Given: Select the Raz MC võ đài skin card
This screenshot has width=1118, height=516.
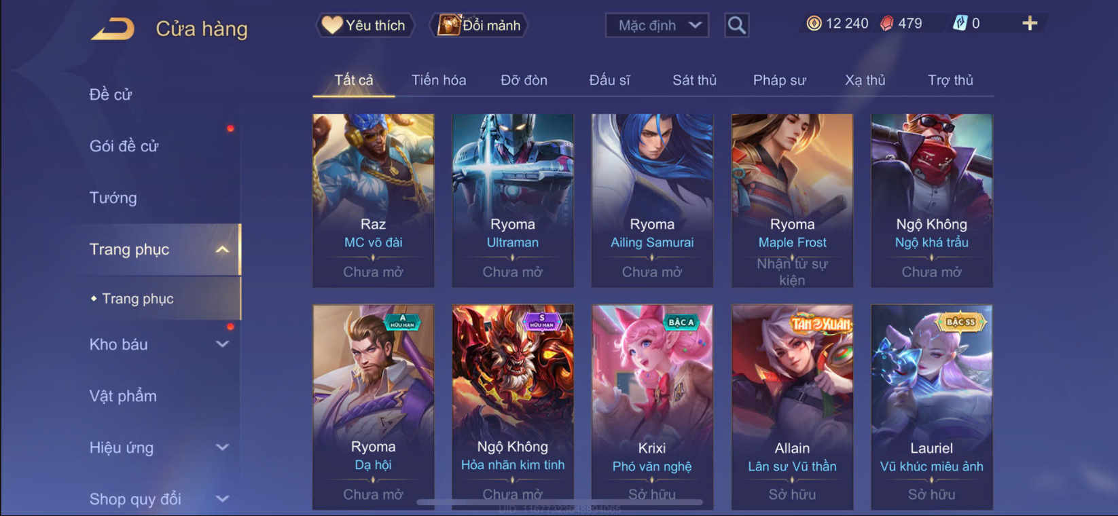Looking at the screenshot, I should click(373, 200).
